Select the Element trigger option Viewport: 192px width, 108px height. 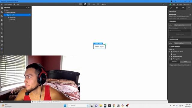[174, 62]
